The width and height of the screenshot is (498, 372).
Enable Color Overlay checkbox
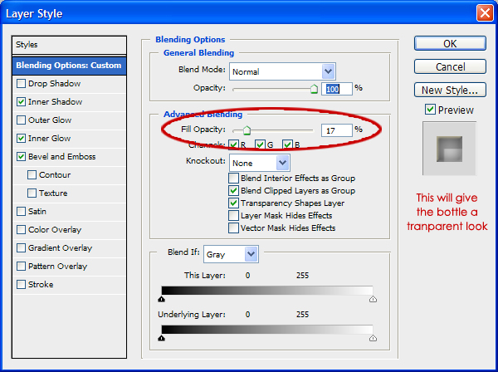pos(21,230)
